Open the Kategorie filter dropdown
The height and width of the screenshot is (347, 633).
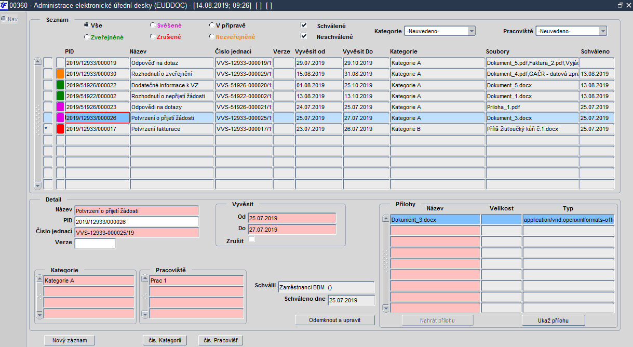coord(471,31)
